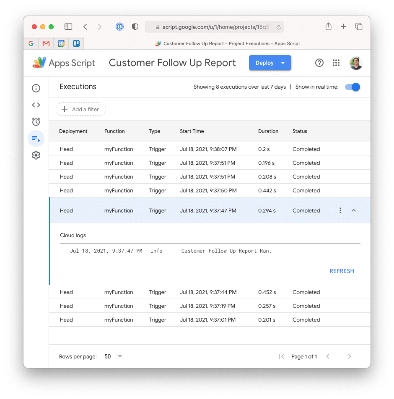The width and height of the screenshot is (394, 399).
Task: Open the Triggers panel
Action: coord(36,122)
